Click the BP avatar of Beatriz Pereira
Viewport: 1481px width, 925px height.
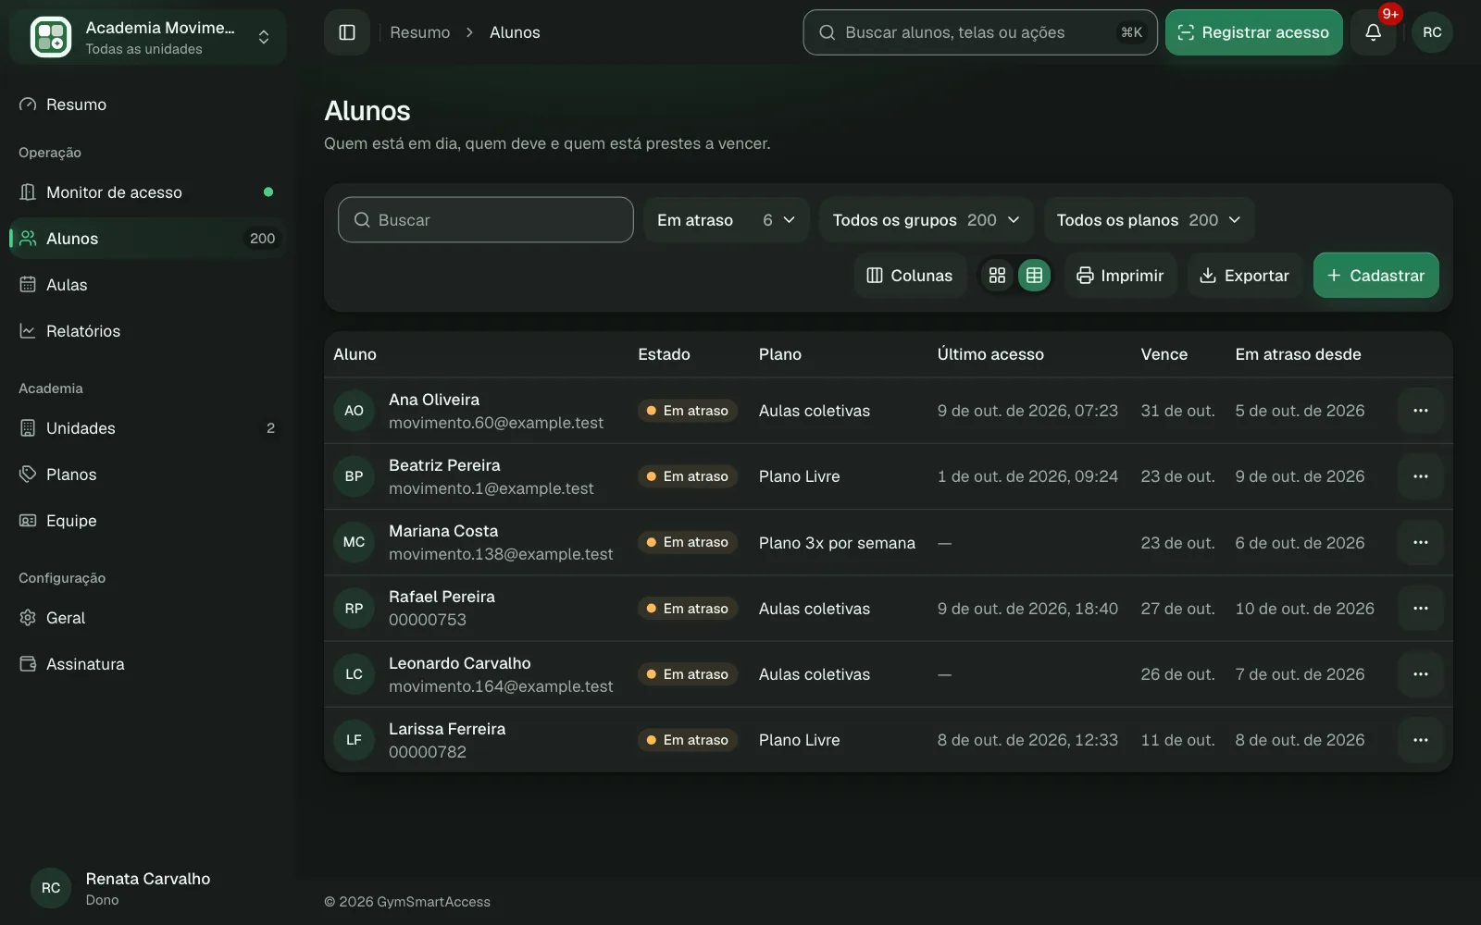pyautogui.click(x=354, y=476)
